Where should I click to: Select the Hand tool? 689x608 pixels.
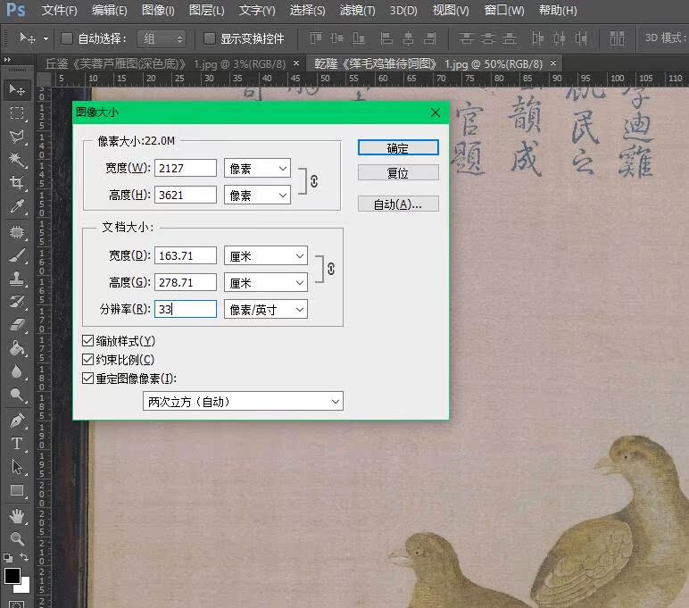[x=17, y=516]
